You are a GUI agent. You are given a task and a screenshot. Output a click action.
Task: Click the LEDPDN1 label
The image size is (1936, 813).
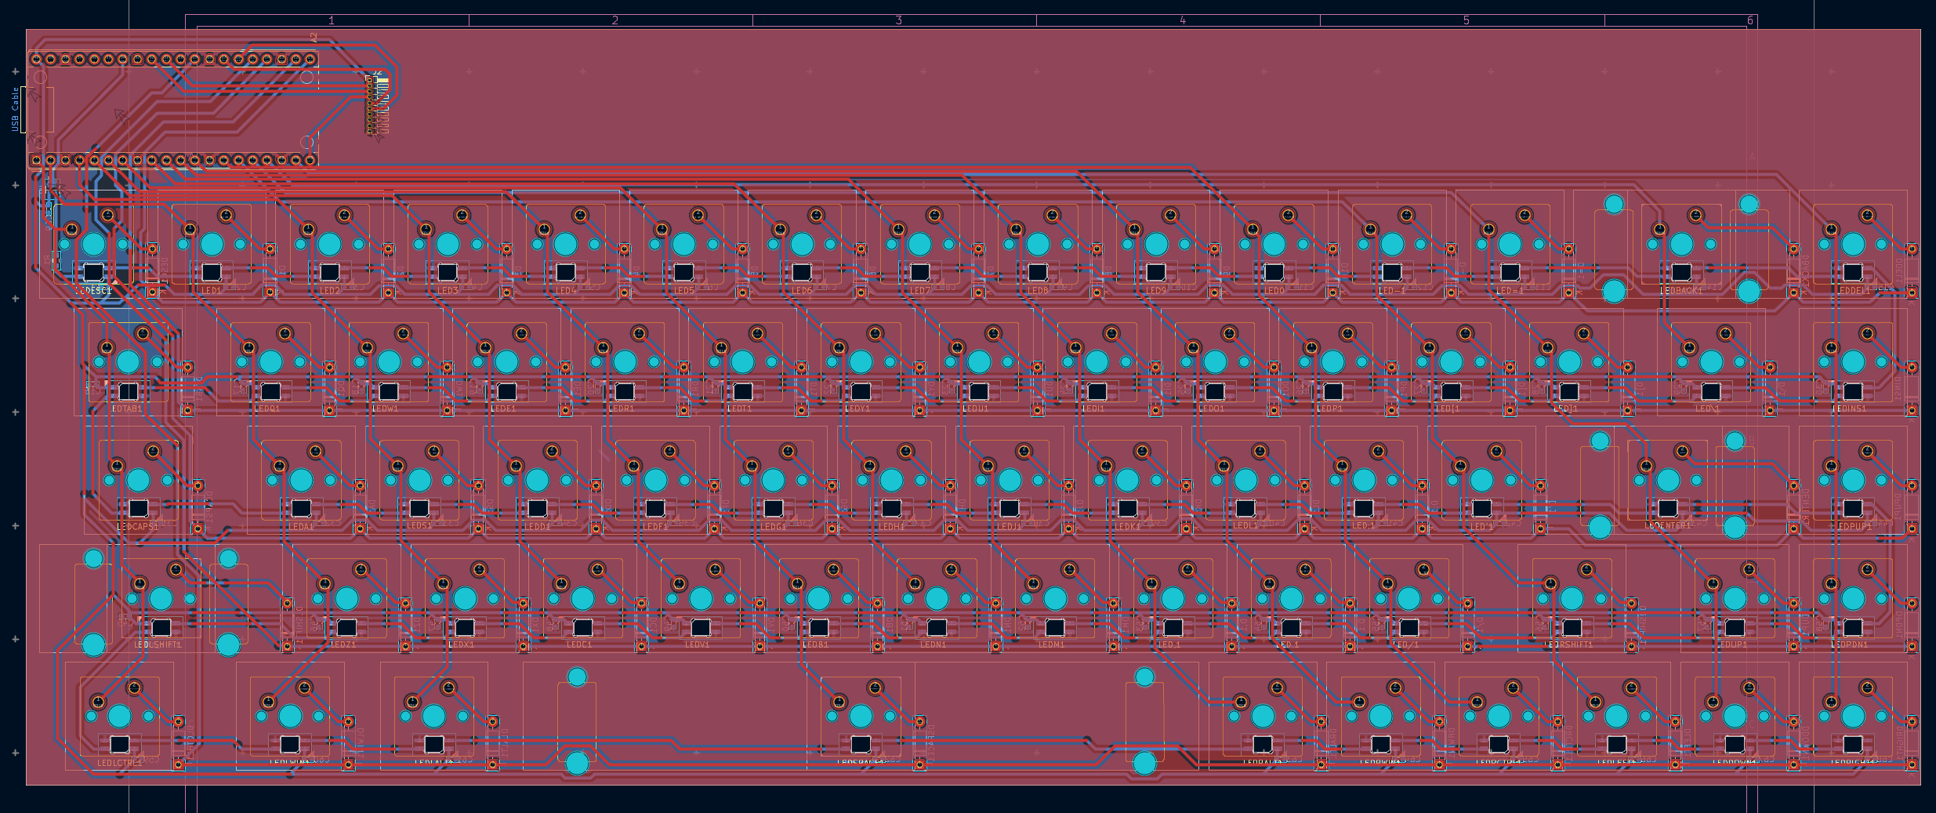[x=1850, y=644]
